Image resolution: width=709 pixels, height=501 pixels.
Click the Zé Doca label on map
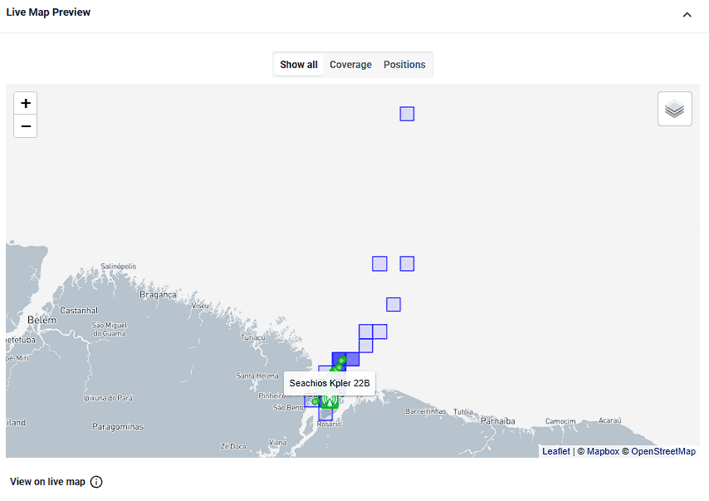233,446
